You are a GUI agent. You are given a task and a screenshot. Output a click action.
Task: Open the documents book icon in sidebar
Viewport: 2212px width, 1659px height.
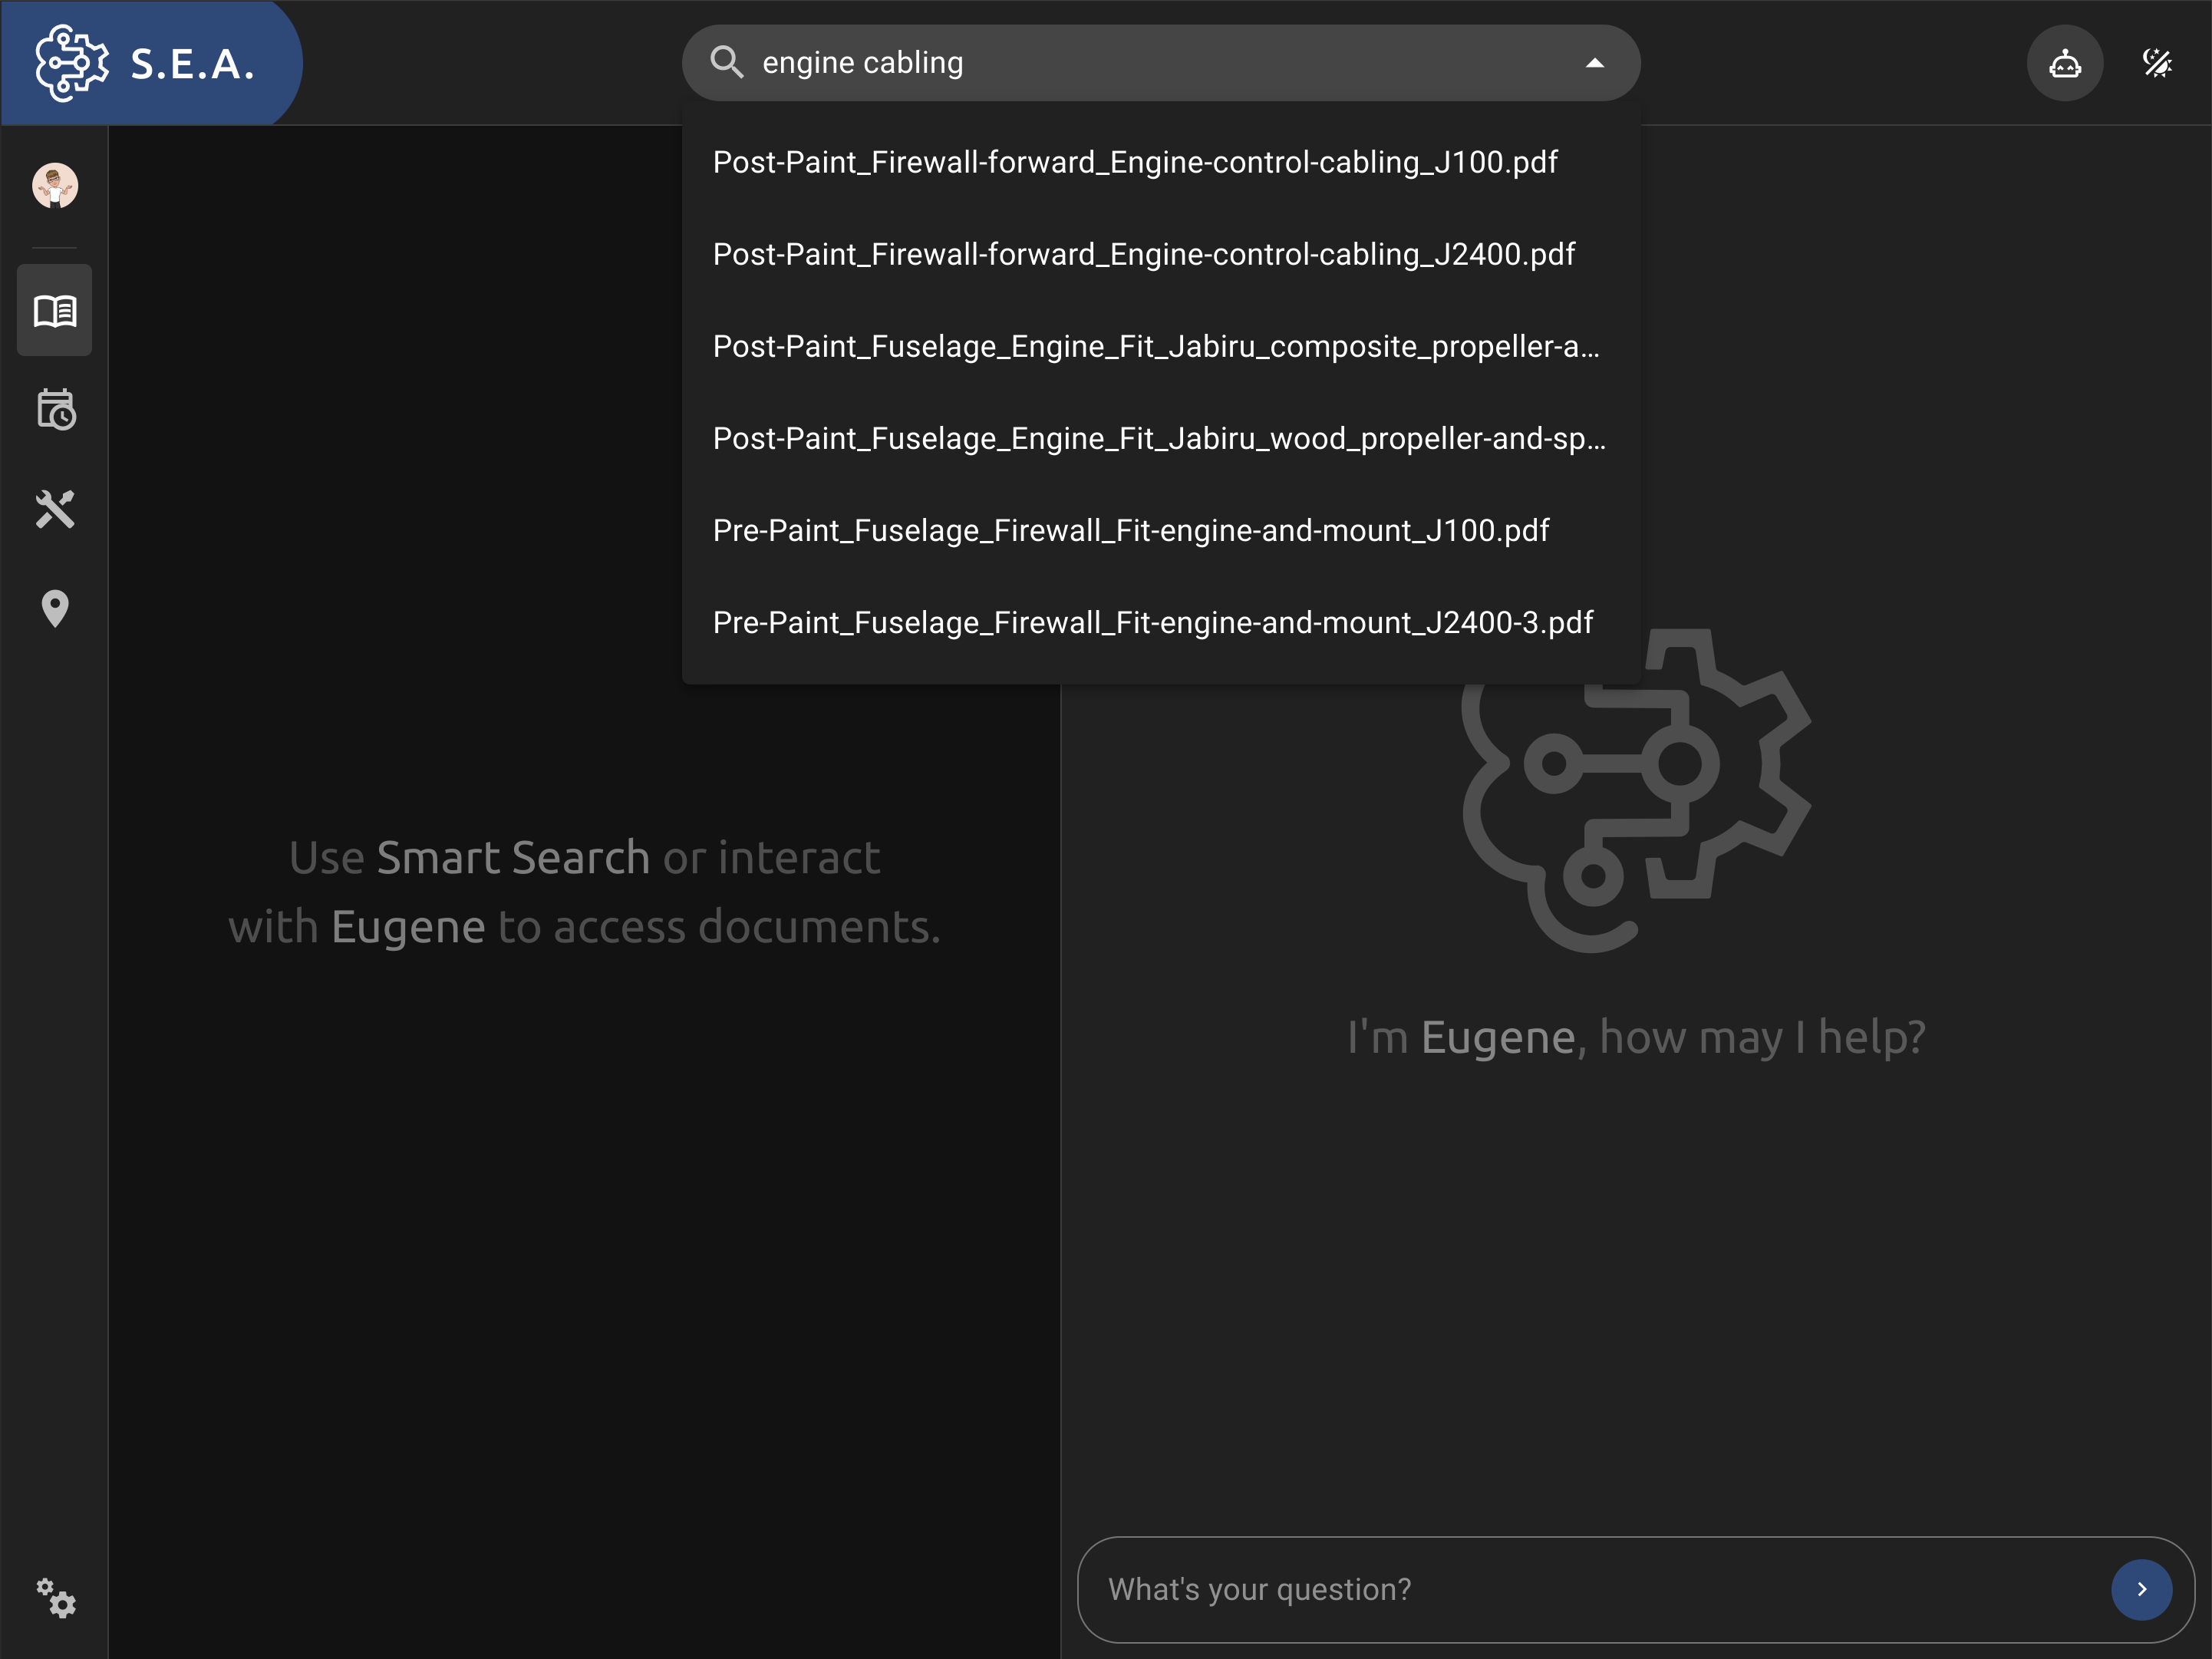coord(55,311)
